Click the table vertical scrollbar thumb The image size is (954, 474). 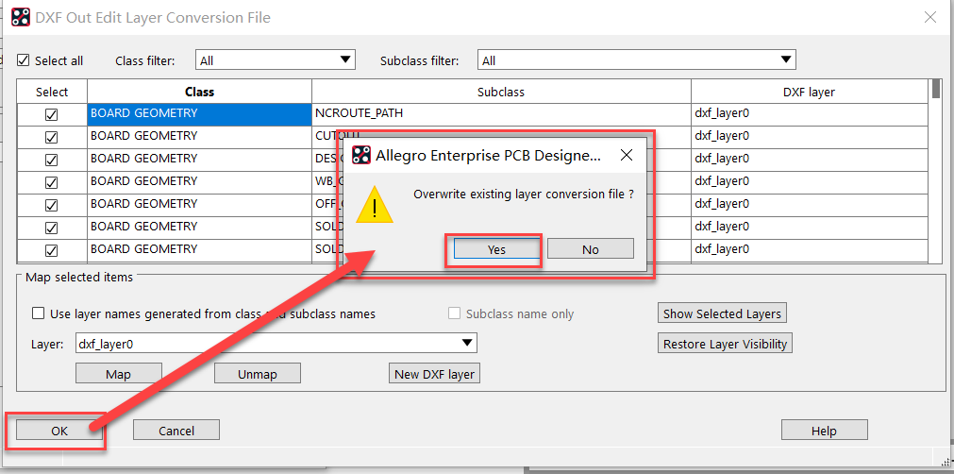tap(936, 89)
